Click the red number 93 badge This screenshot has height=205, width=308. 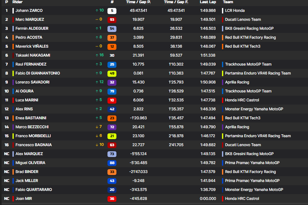[x=112, y=20]
